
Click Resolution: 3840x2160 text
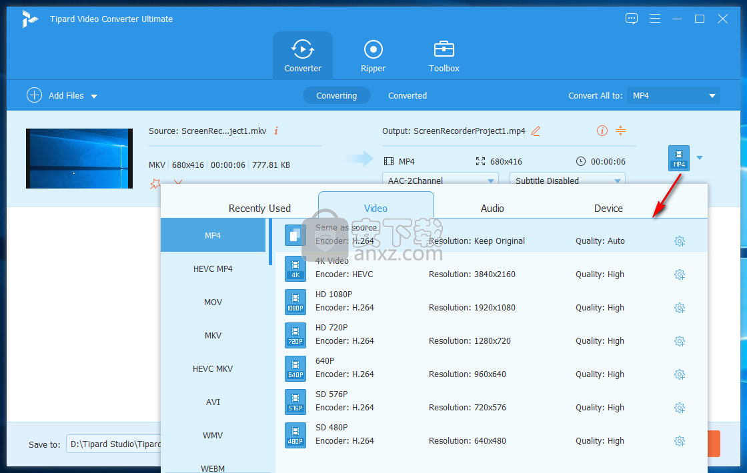(472, 274)
